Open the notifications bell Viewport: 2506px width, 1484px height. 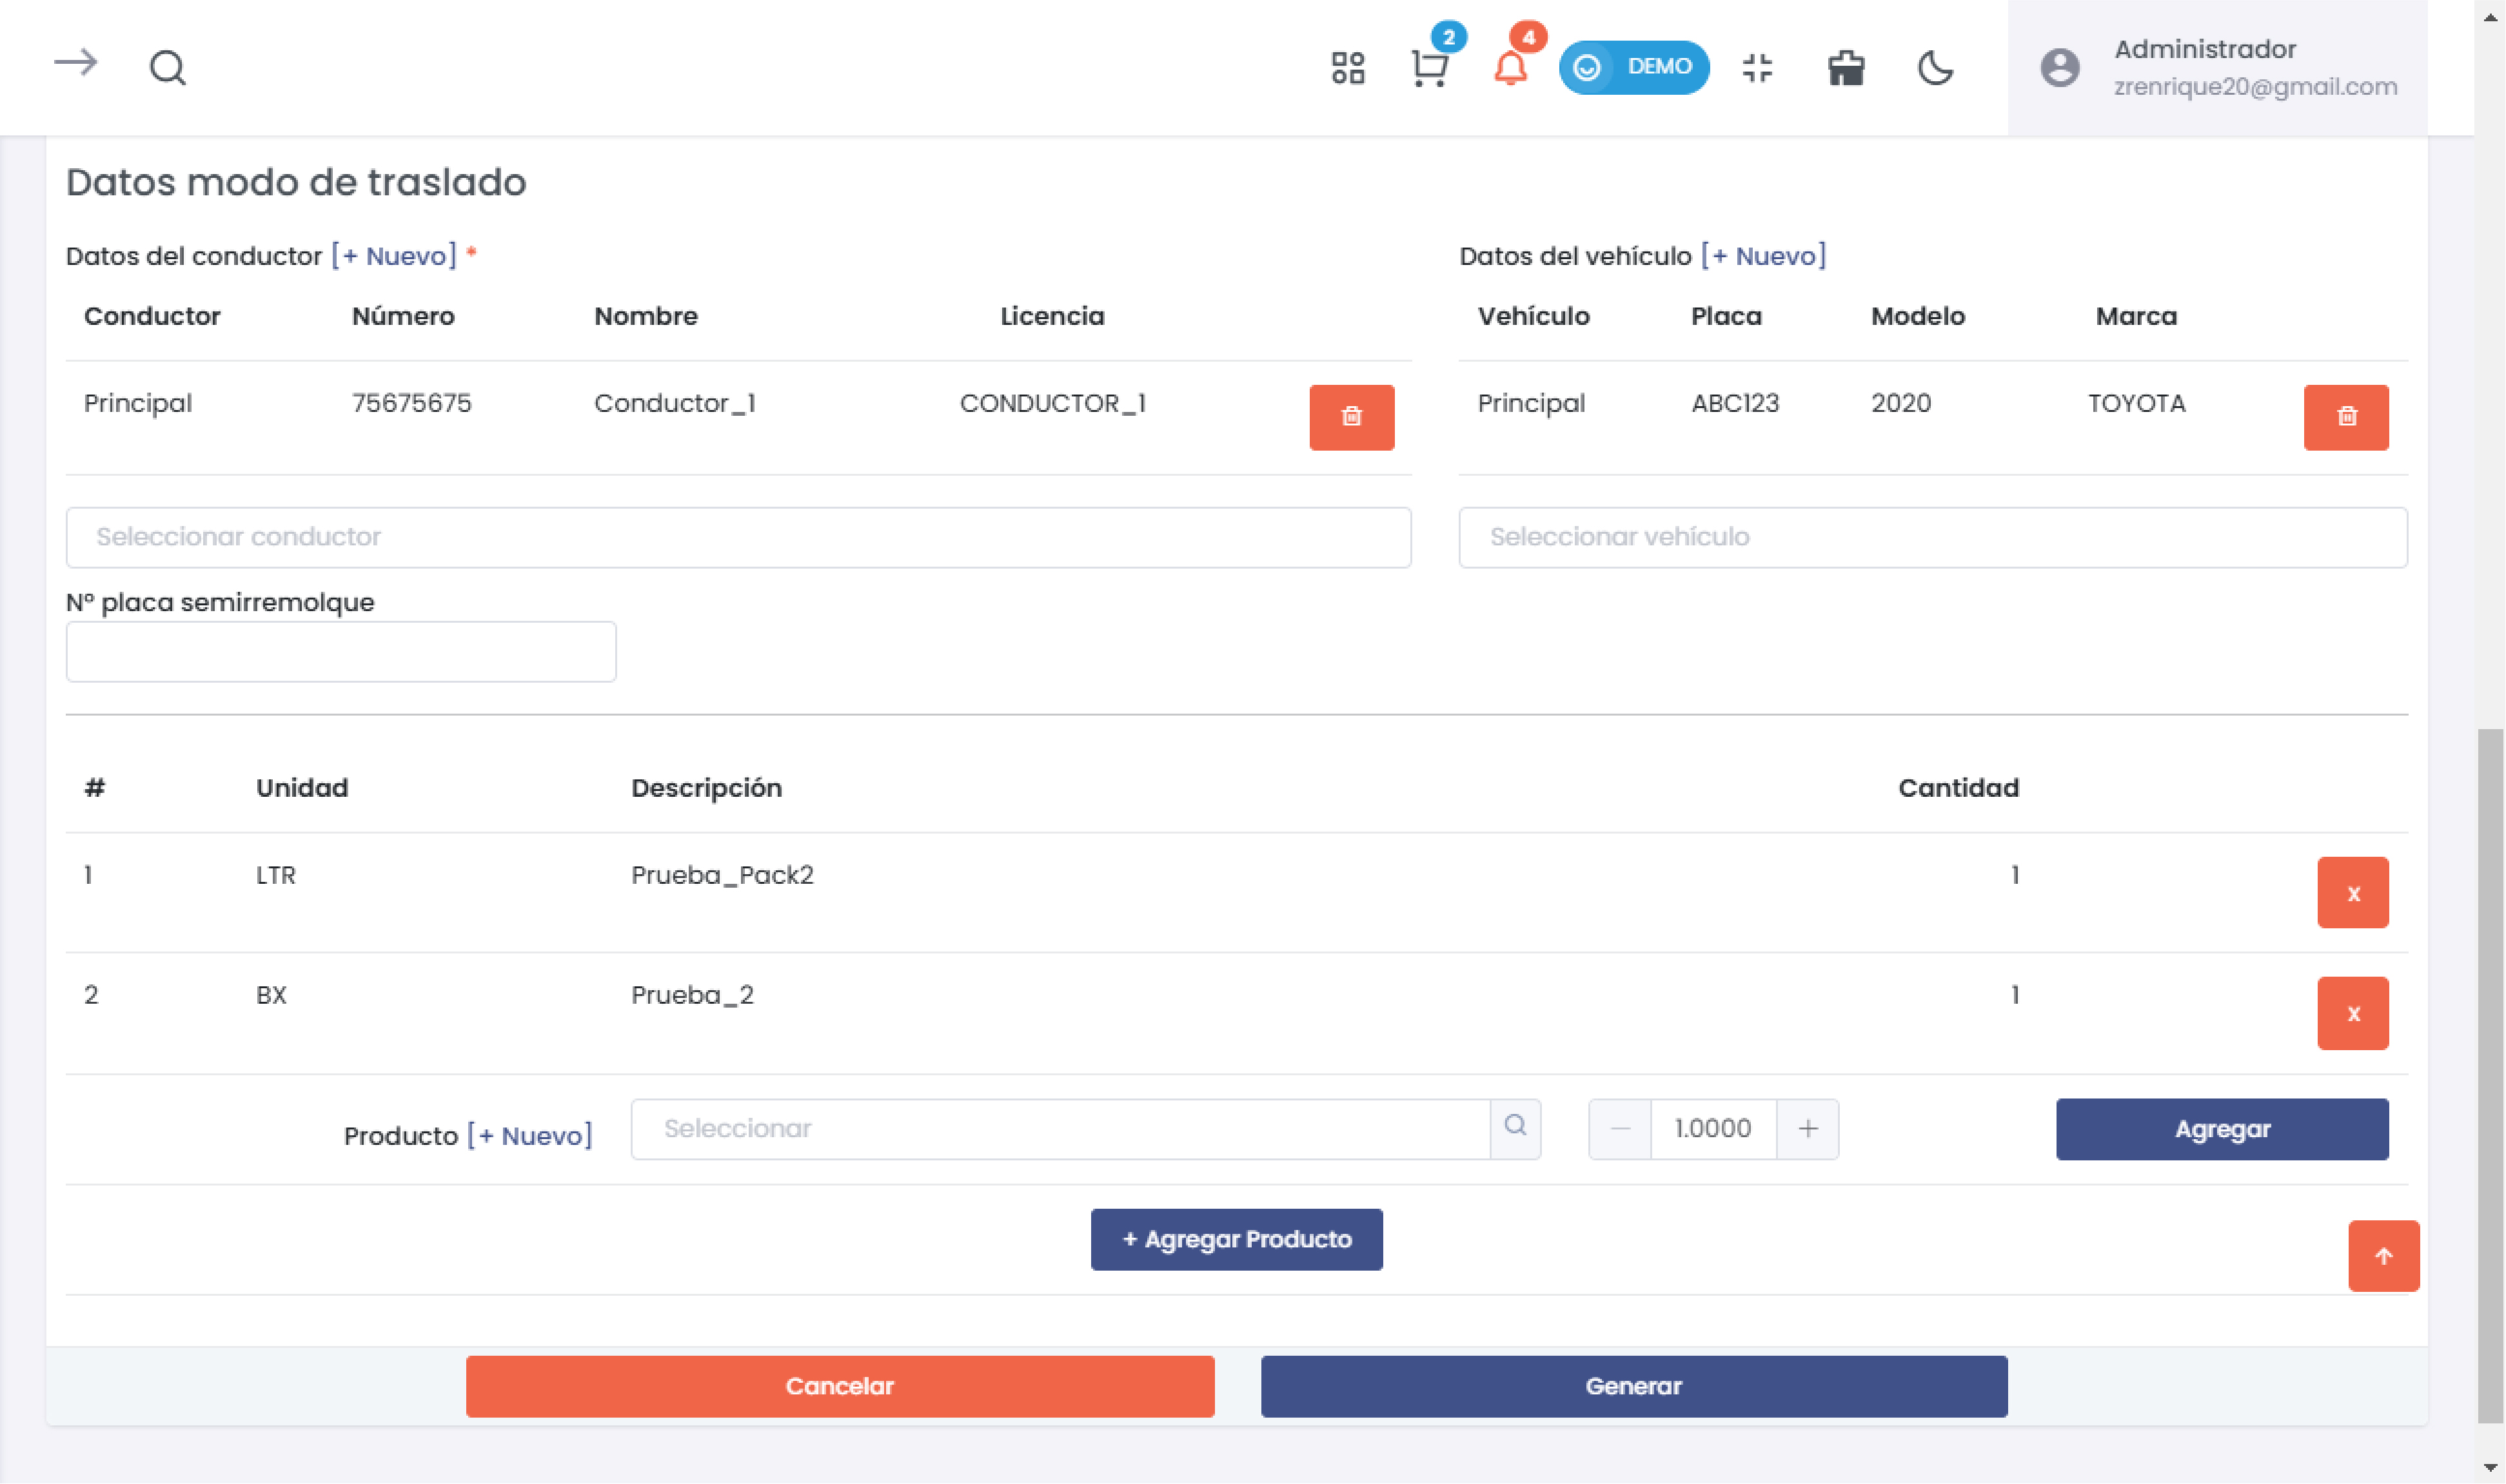click(1510, 68)
